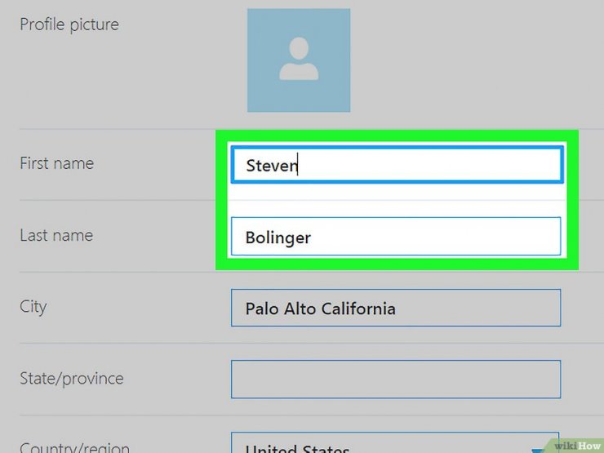
Task: Select the First name label text
Action: click(x=56, y=163)
